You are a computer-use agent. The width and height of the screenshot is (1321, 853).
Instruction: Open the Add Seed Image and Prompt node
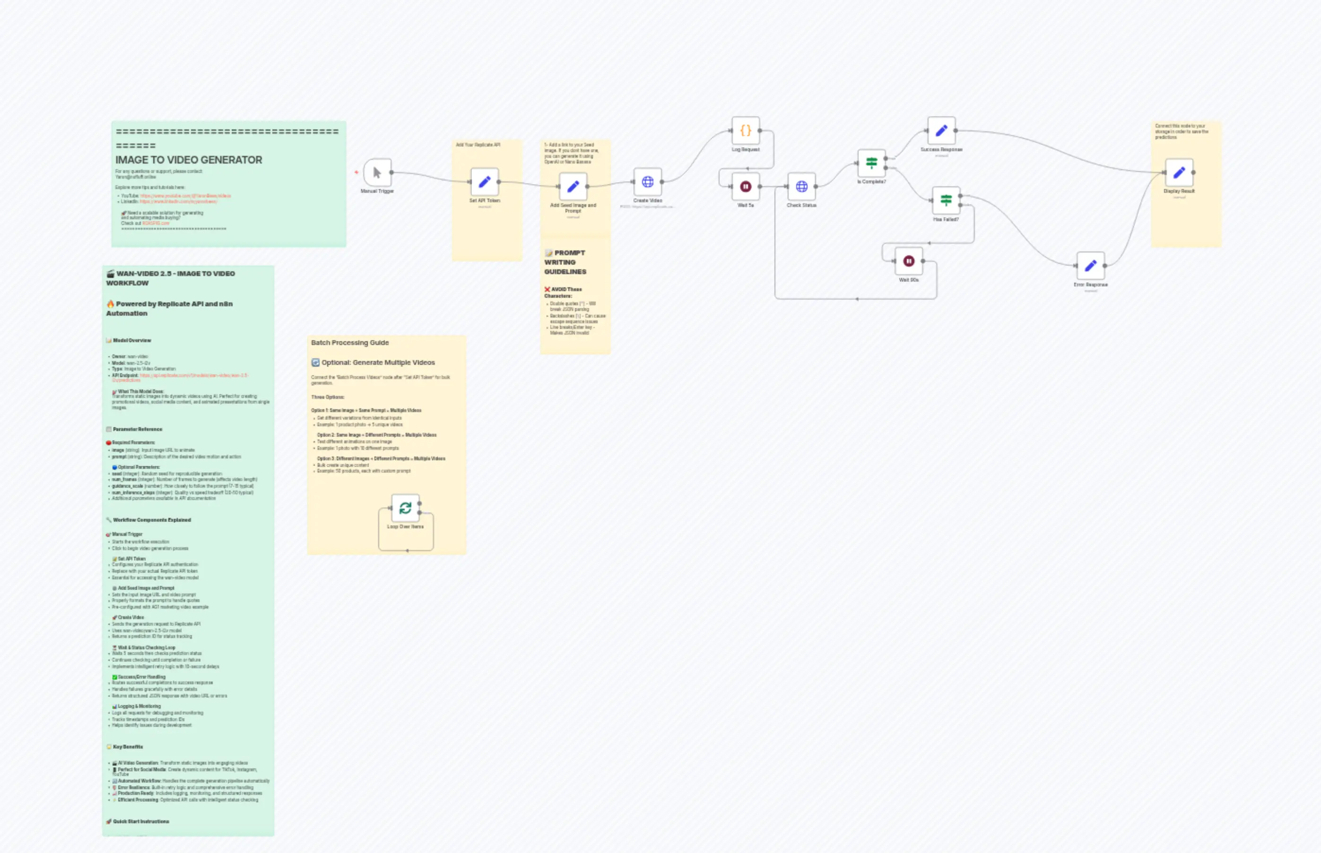[574, 187]
